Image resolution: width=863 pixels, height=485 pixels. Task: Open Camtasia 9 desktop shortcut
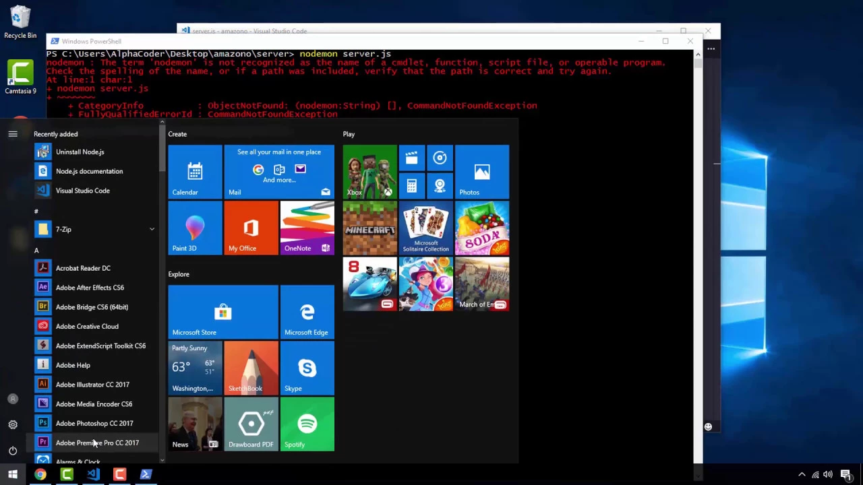[20, 77]
